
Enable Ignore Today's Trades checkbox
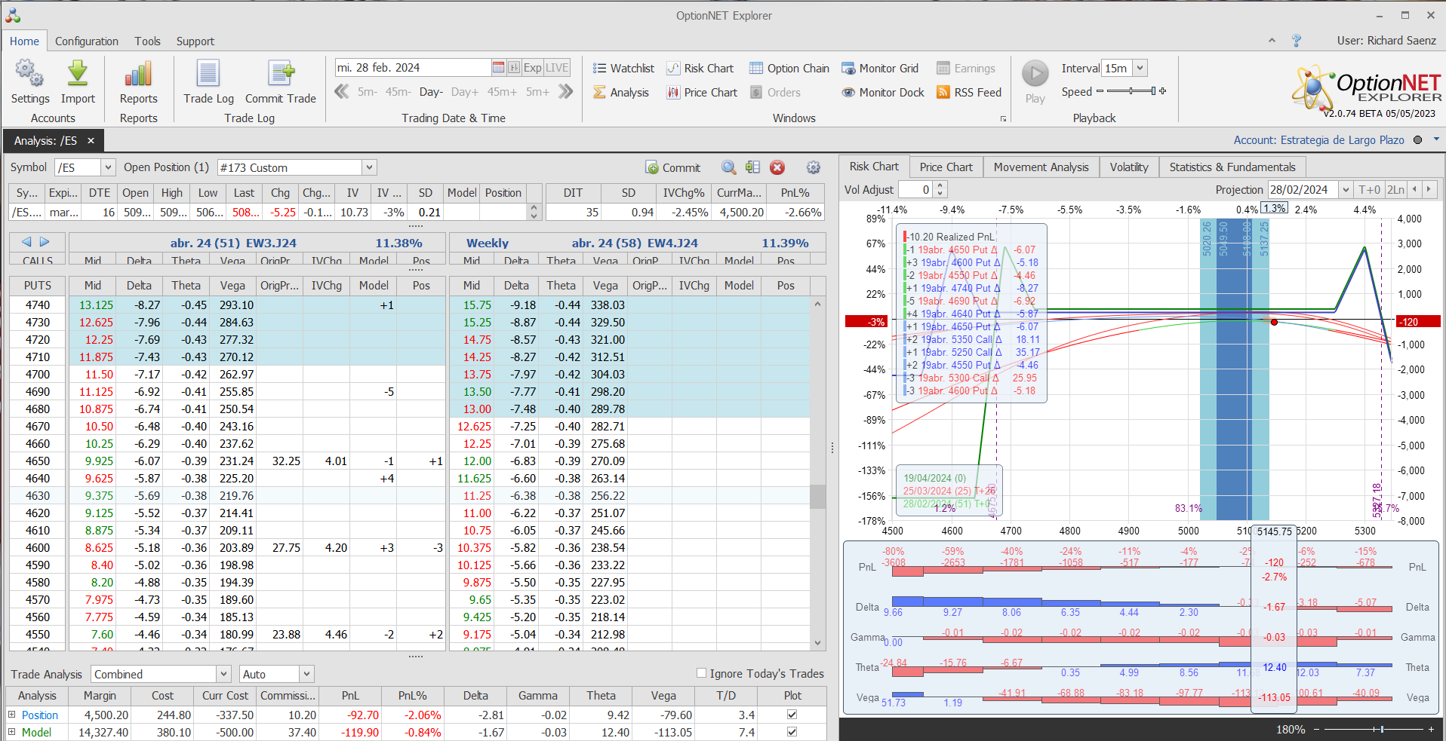pyautogui.click(x=701, y=673)
